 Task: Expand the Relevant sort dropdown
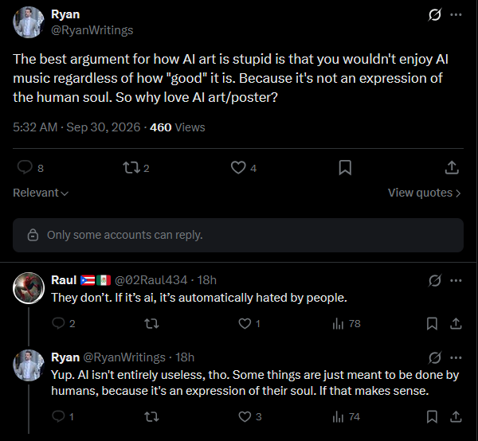tap(41, 193)
